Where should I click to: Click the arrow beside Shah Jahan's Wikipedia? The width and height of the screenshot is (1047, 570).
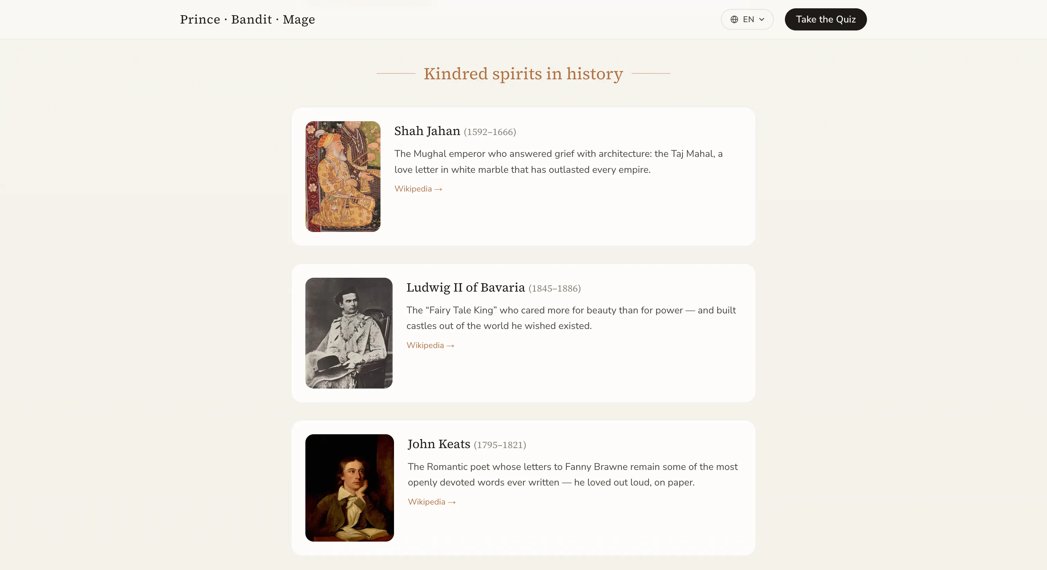click(x=438, y=189)
